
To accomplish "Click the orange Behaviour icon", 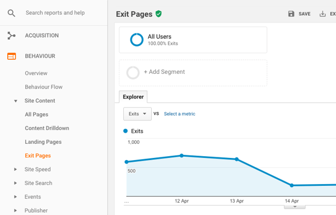I will [x=12, y=56].
